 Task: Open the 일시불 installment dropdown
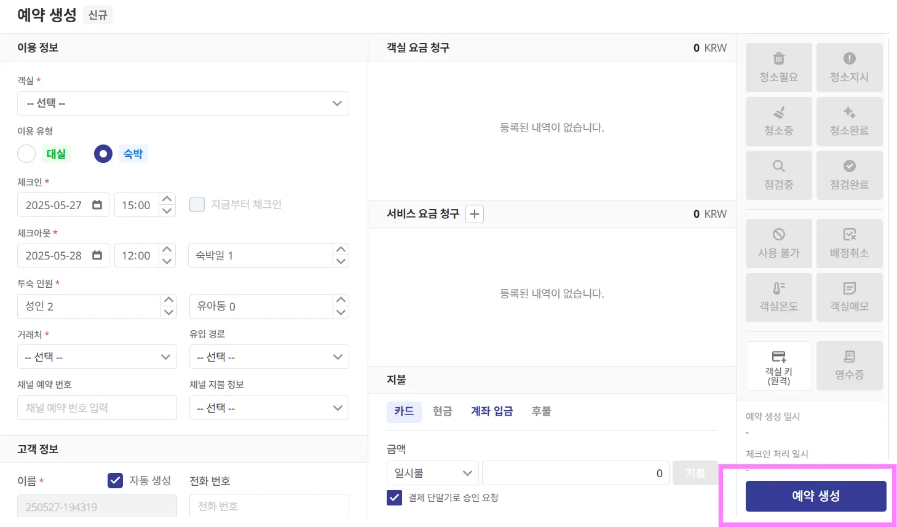click(x=432, y=473)
